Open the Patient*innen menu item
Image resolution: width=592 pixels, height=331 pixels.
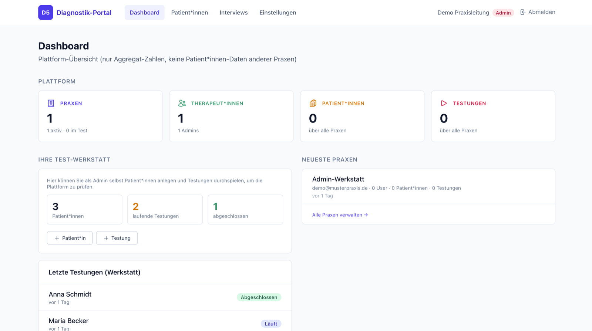pos(189,13)
